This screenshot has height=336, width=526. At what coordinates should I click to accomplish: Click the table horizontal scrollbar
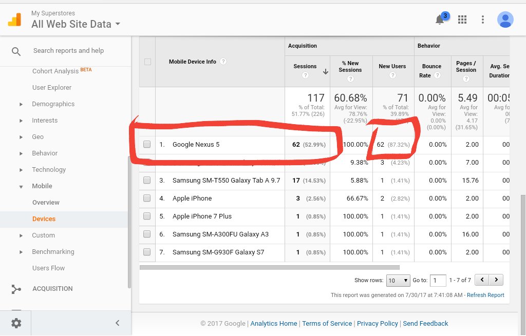(269, 267)
